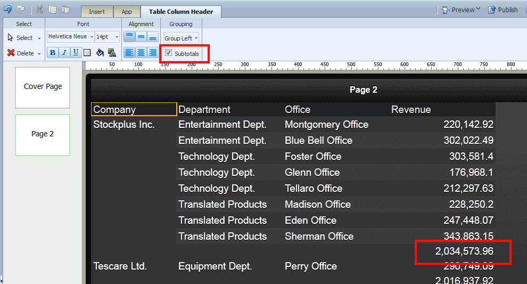This screenshot has width=527, height=284.
Task: Choose font color icon
Action: coord(112,53)
